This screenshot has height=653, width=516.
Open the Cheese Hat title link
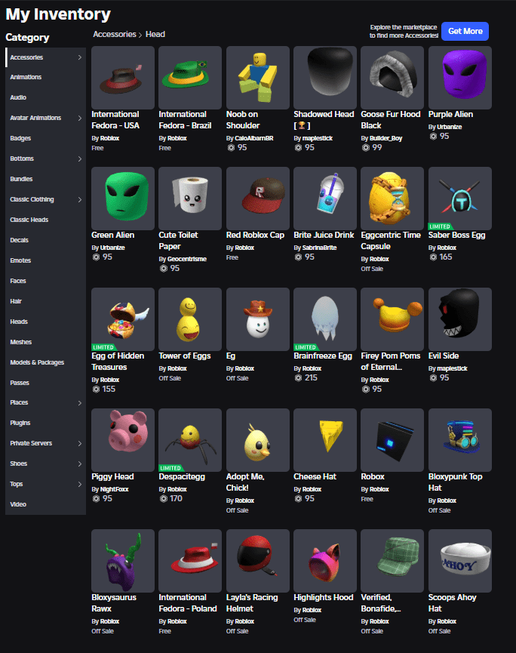click(x=315, y=477)
